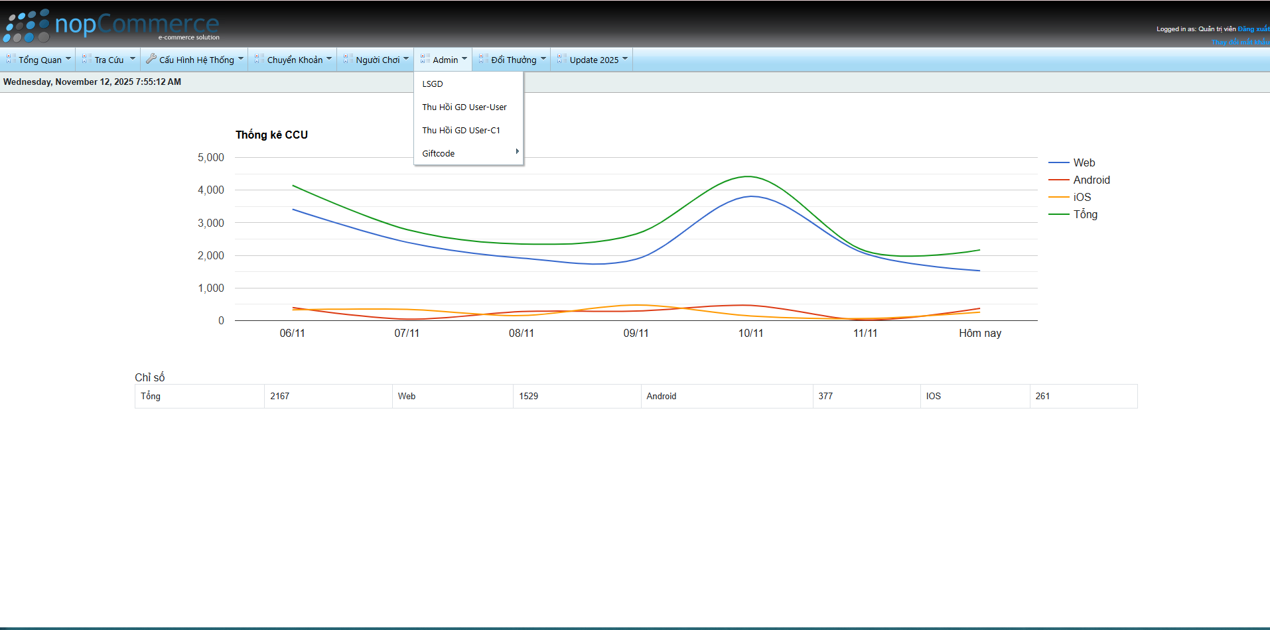
Task: Click the list icon beside Đổi Thưởng
Action: click(483, 59)
